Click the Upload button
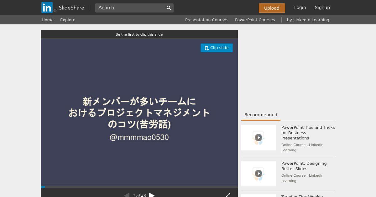This screenshot has width=376, height=197. [x=272, y=8]
